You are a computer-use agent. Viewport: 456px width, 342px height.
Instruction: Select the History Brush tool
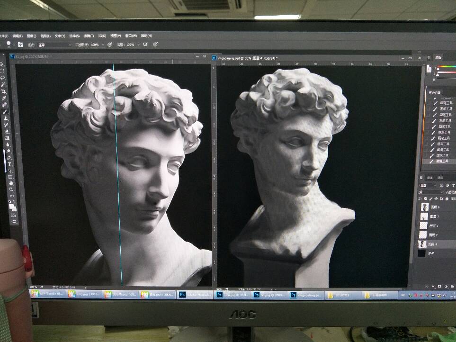[6, 125]
